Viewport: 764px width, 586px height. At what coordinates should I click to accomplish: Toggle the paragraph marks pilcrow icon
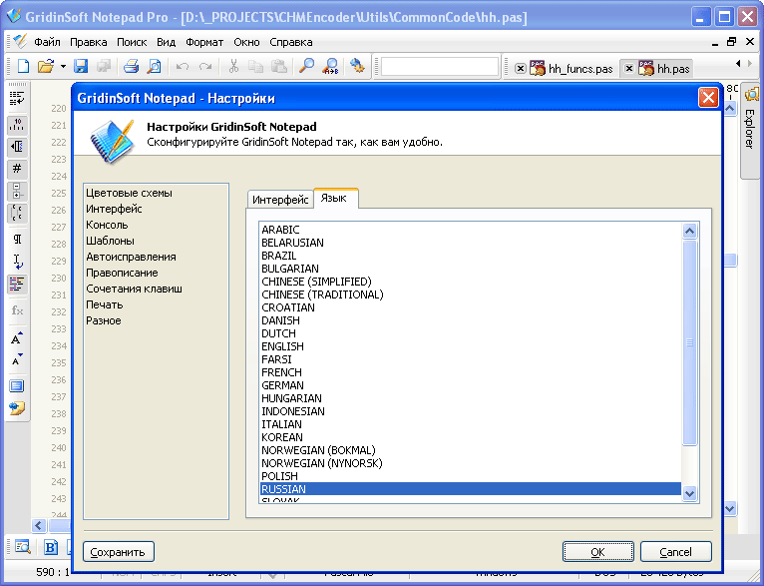pyautogui.click(x=17, y=239)
